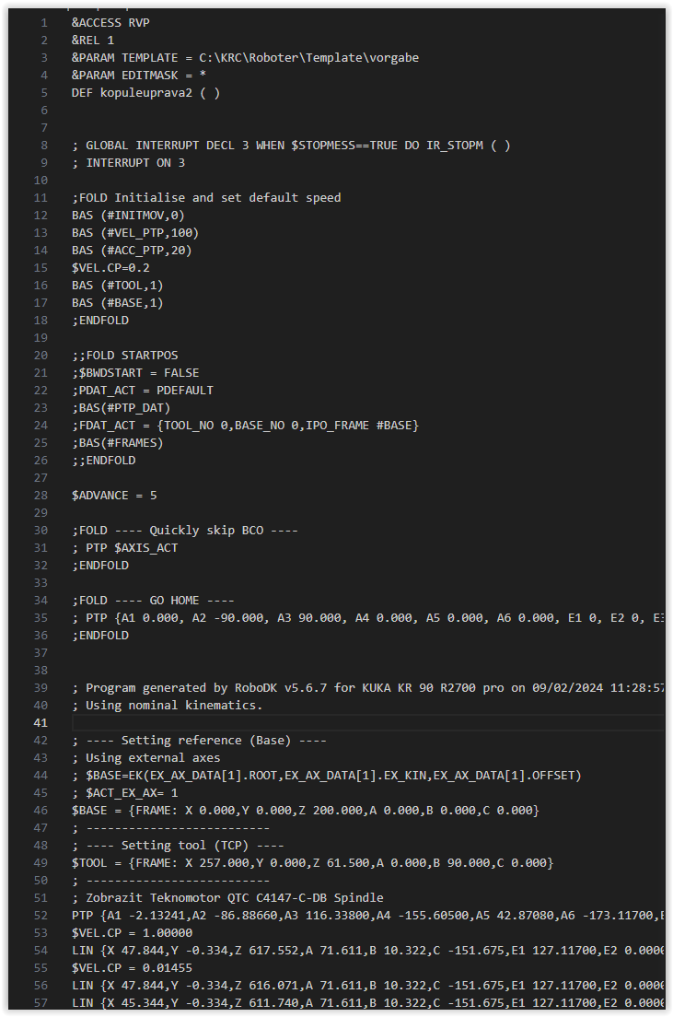Click the 'FOLD ---- GO HOME ----' line
The image size is (673, 1017).
pos(153,601)
